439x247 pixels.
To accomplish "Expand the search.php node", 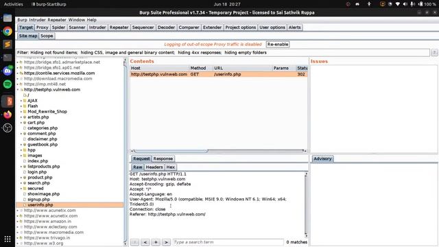I will [x=21, y=183].
